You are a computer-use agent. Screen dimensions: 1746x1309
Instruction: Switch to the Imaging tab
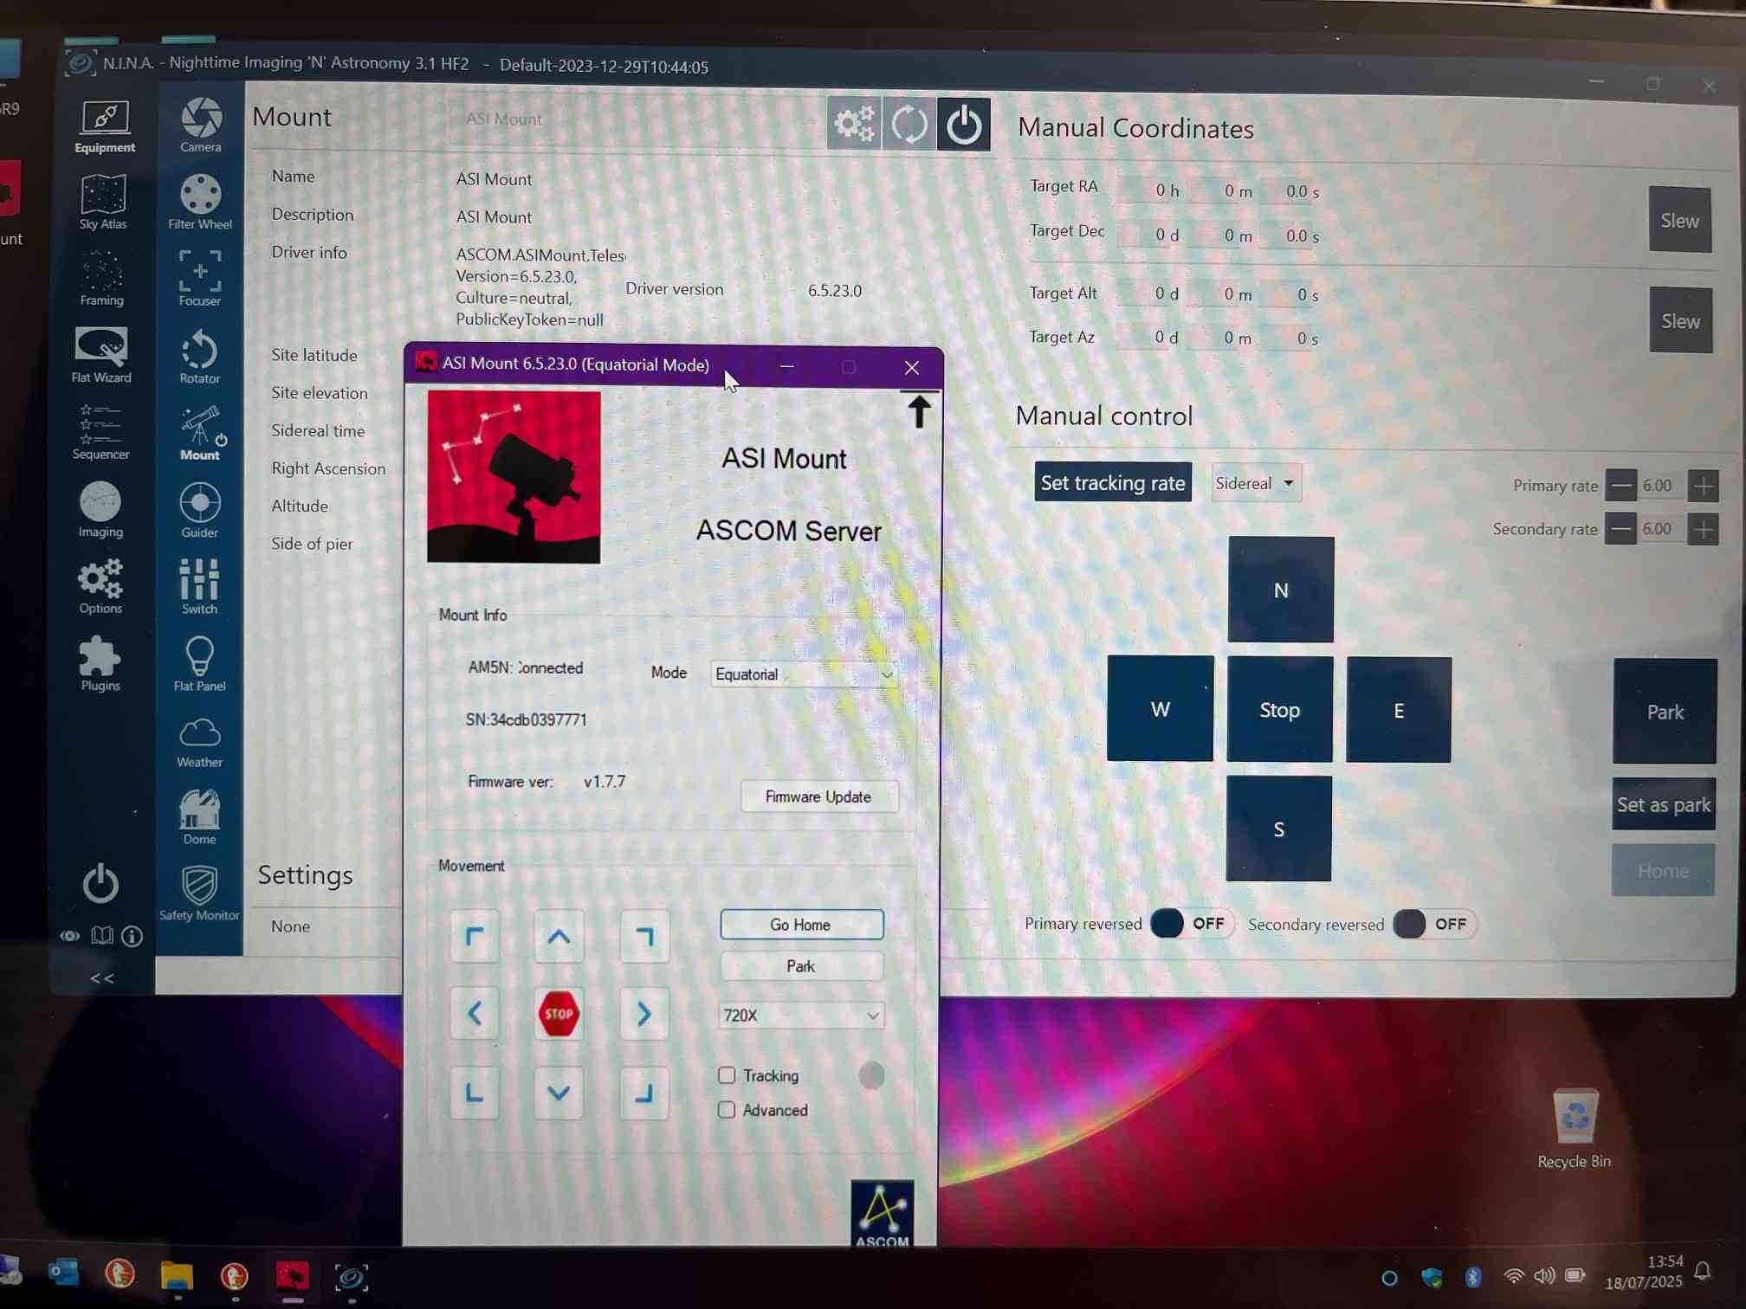click(x=100, y=509)
